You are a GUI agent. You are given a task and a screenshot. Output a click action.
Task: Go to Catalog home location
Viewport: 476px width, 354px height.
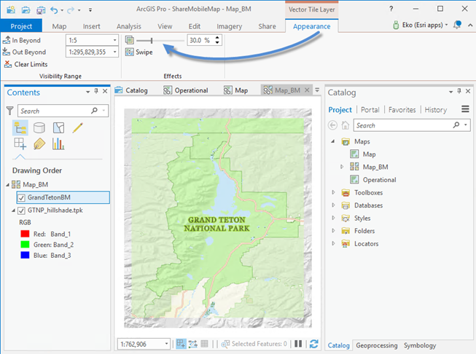346,125
